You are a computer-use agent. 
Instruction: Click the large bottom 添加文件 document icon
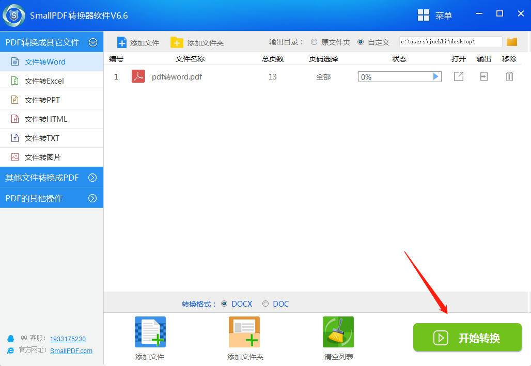[150, 332]
